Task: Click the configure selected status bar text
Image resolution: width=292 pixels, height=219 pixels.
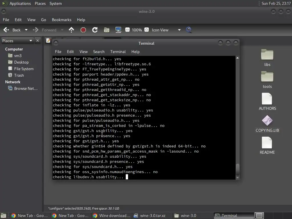Action: click(84, 208)
